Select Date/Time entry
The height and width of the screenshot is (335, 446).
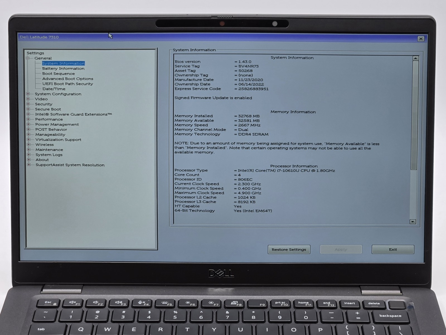click(x=54, y=89)
